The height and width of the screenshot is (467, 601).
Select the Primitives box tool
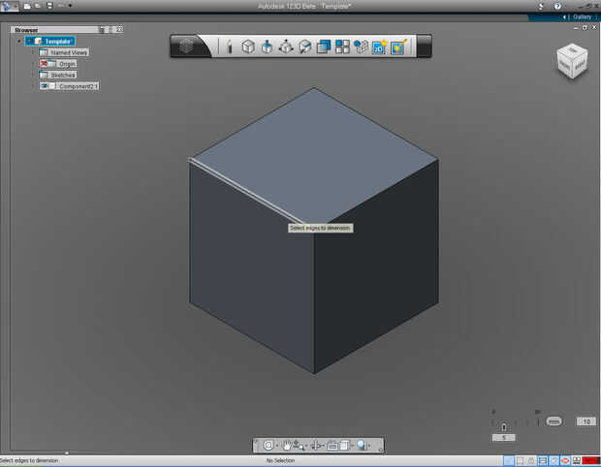point(248,47)
